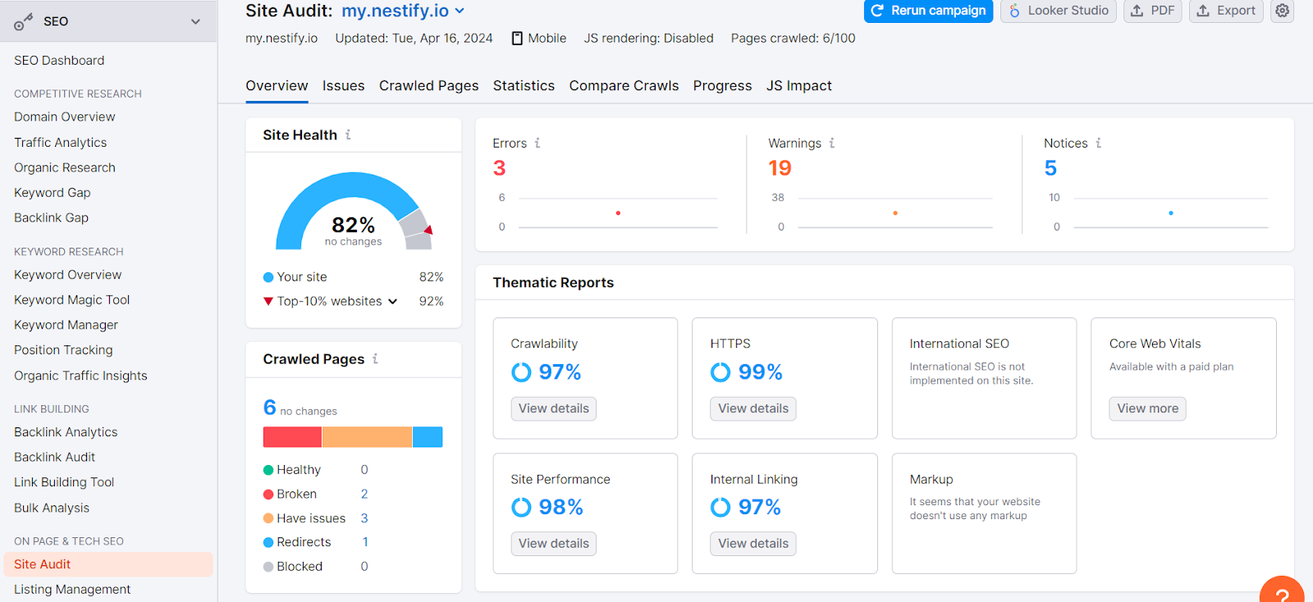Click the Errors info icon
Screen dimensions: 1313x602
[538, 143]
